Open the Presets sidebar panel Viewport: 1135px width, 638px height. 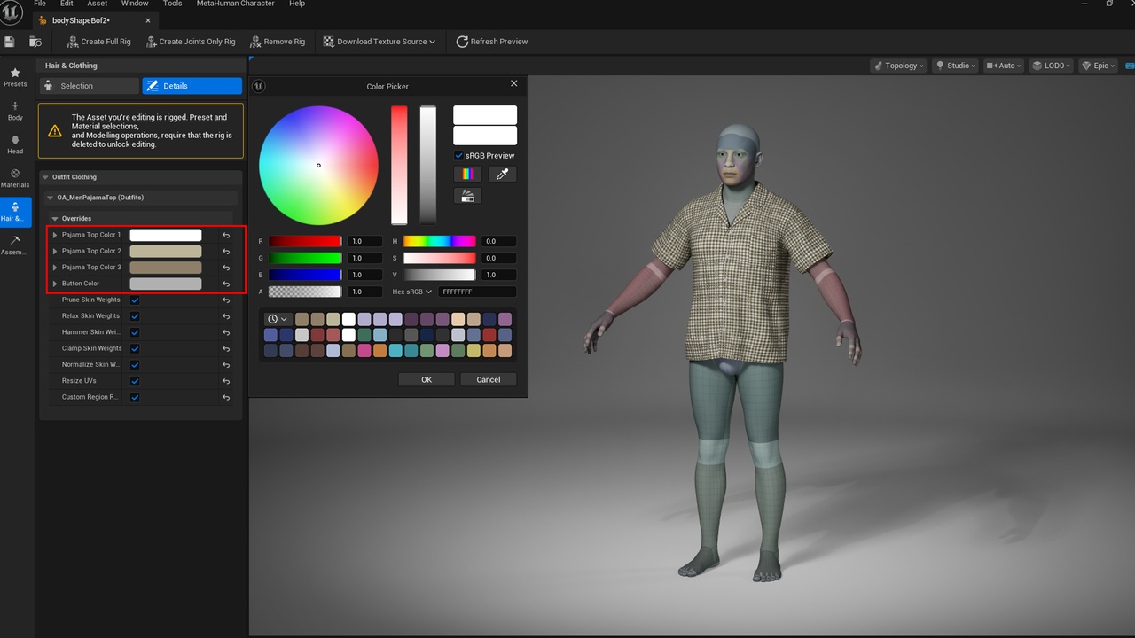15,77
